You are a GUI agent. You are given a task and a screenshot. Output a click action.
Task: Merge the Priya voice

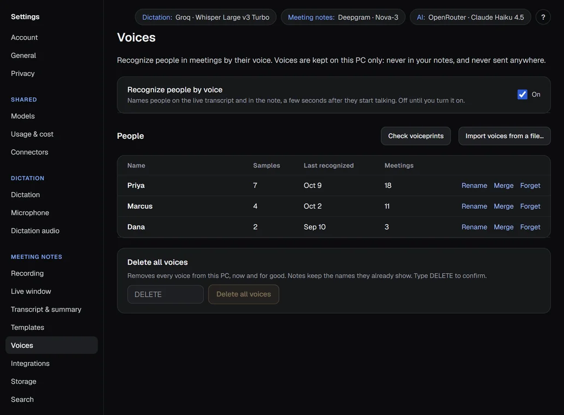(x=503, y=186)
